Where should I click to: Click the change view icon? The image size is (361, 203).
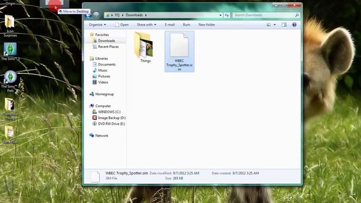(x=268, y=25)
